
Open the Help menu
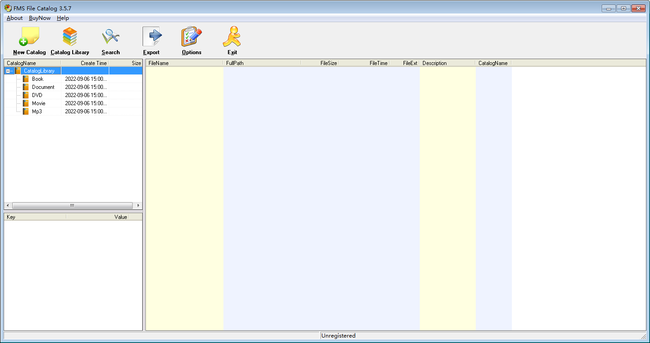coord(63,18)
